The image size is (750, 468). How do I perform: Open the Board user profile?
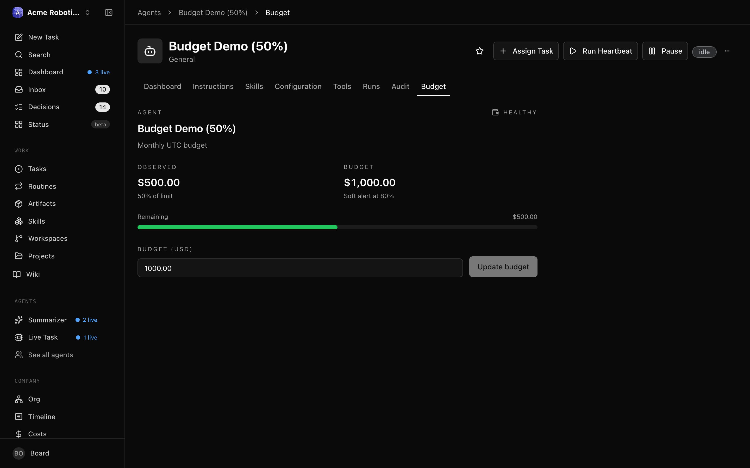tap(62, 453)
